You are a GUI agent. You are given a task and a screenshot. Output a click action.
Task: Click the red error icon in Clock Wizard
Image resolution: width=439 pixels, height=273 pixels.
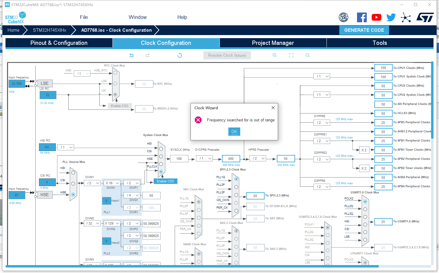tap(198, 120)
